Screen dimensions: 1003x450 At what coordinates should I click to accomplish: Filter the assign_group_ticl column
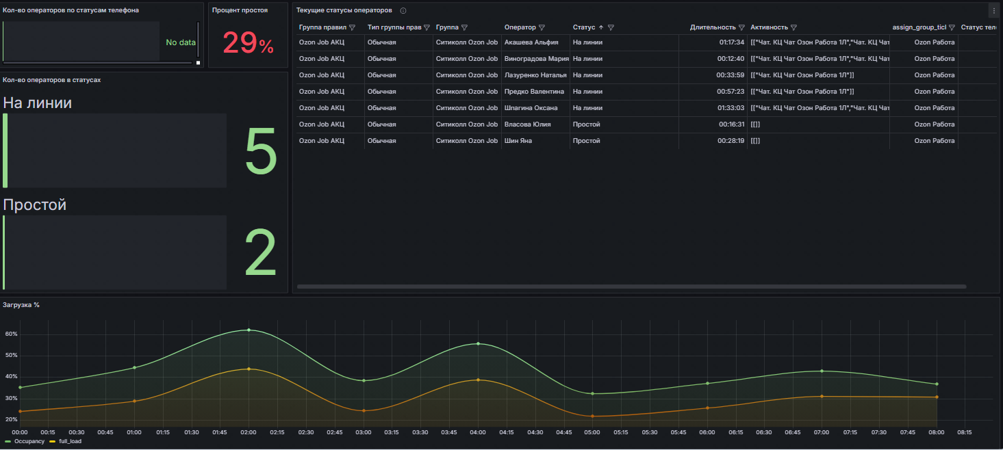click(952, 27)
